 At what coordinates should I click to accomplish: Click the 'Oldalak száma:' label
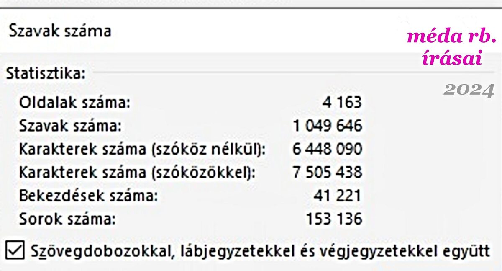[x=75, y=102]
